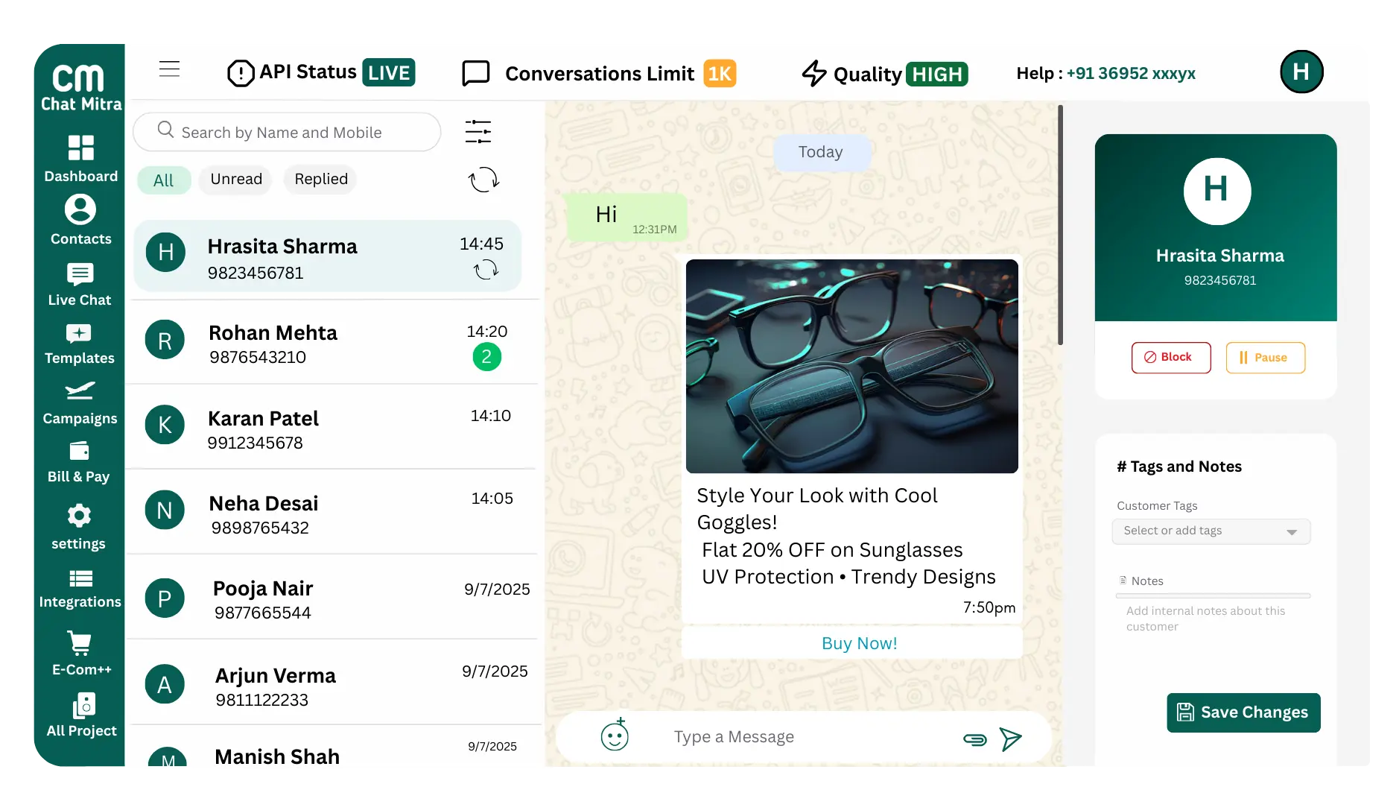Viewport: 1399px width, 787px height.
Task: Open Bill & Pay section
Action: tap(79, 462)
